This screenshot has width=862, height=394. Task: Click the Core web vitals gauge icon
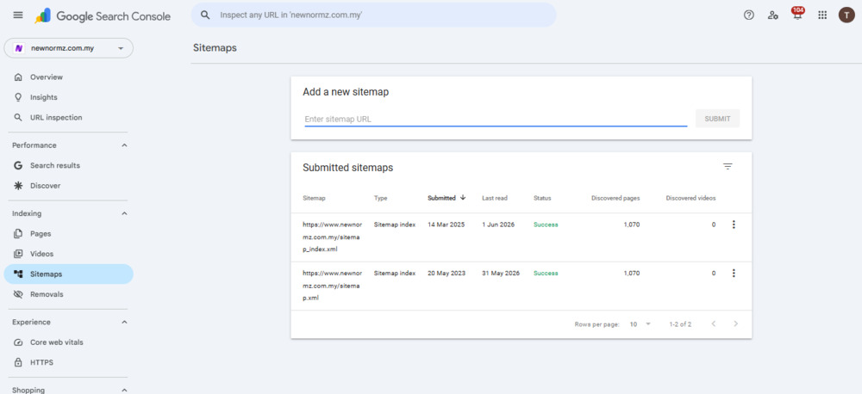pyautogui.click(x=18, y=342)
